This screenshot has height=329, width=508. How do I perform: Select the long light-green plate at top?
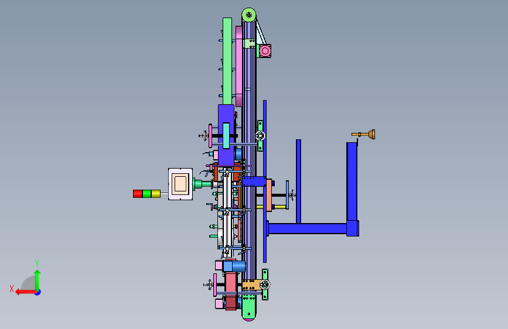click(x=227, y=61)
